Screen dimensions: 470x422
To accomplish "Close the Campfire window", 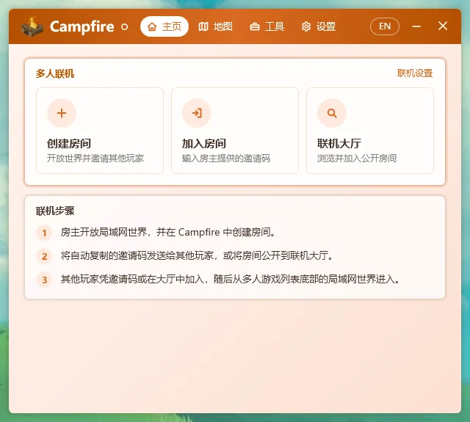I will tap(443, 26).
